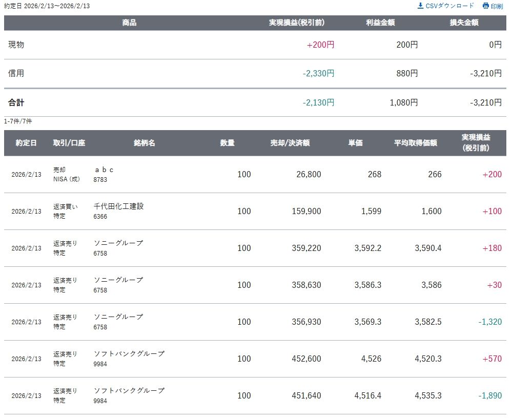Image resolution: width=513 pixels, height=420 pixels.
Task: Click the CSV download arrow icon
Action: (421, 6)
